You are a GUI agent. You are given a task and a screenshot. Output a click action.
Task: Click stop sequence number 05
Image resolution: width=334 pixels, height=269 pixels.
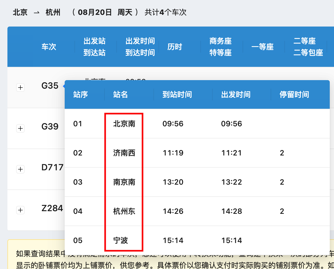point(78,240)
